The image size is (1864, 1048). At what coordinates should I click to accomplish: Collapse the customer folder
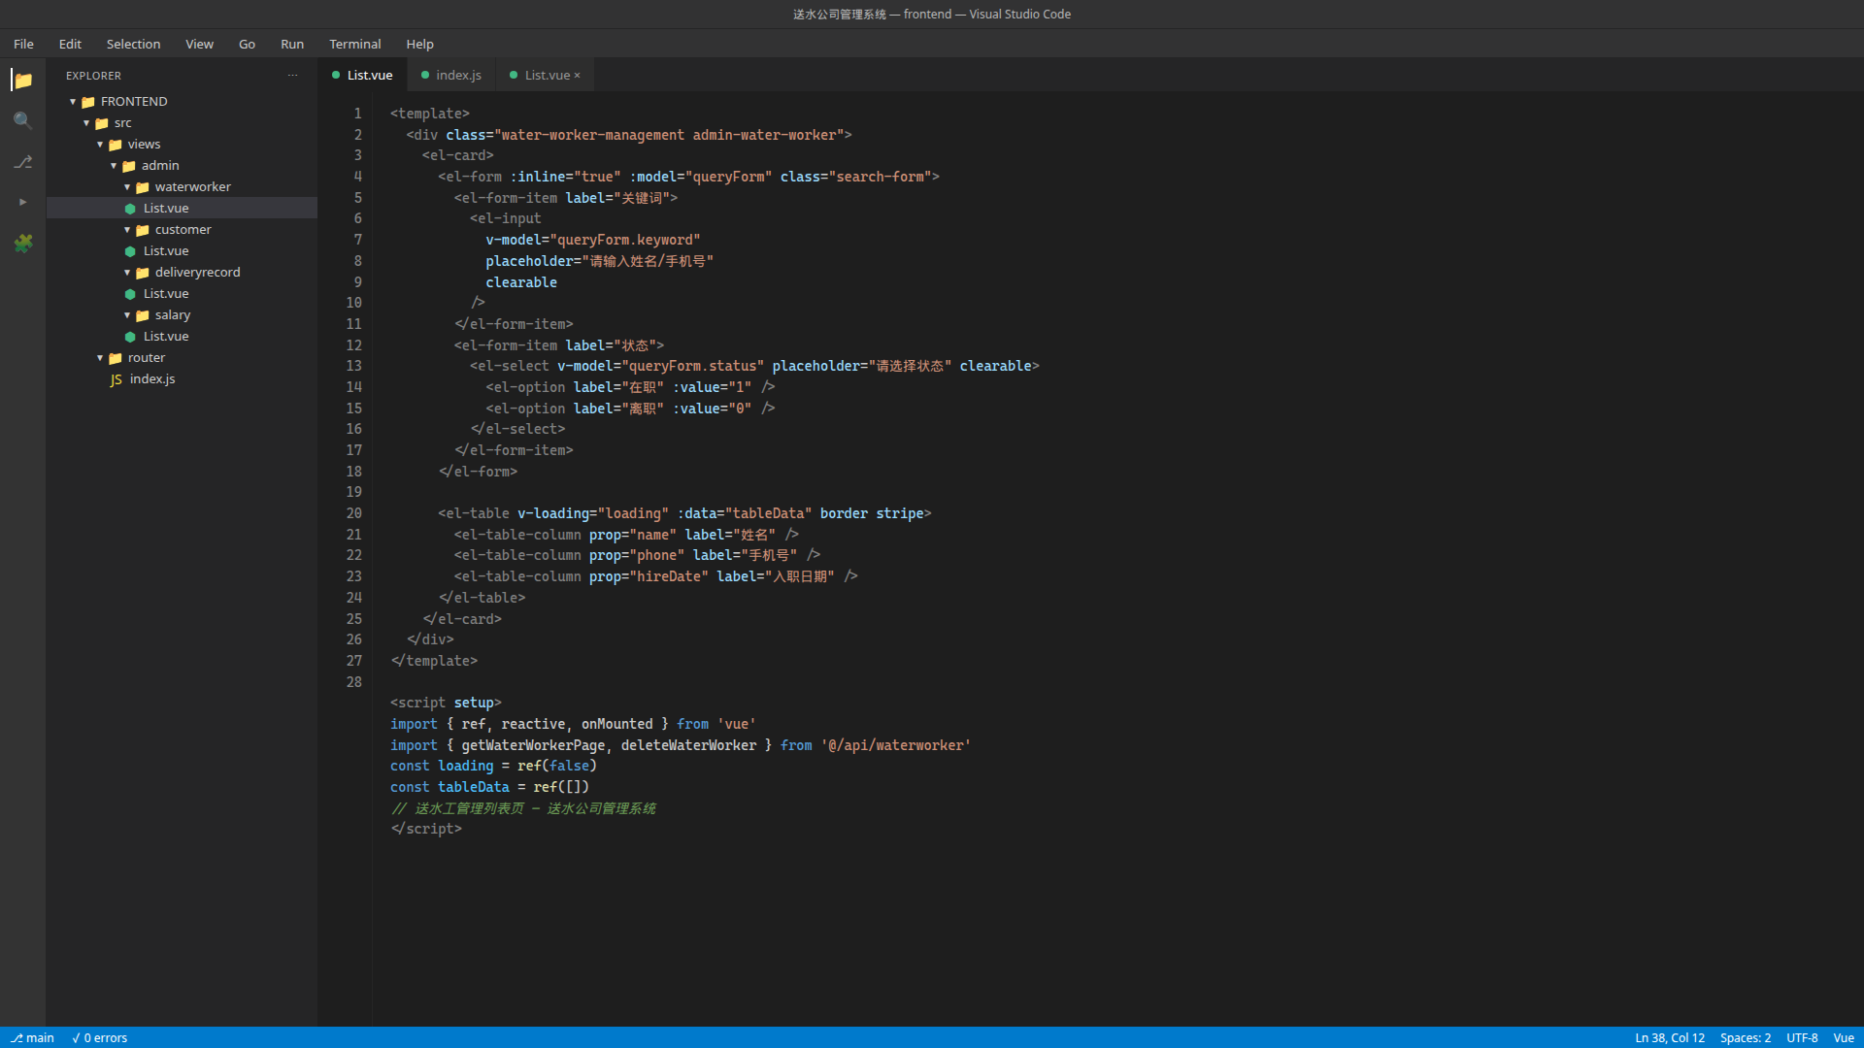[x=127, y=230]
